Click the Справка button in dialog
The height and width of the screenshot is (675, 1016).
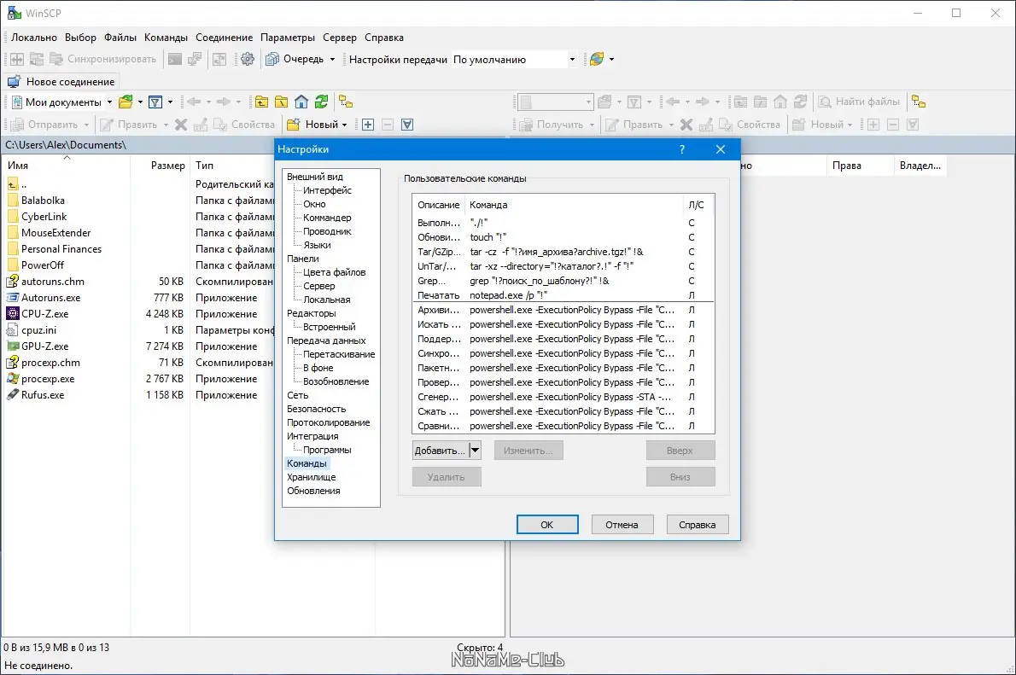tap(698, 525)
